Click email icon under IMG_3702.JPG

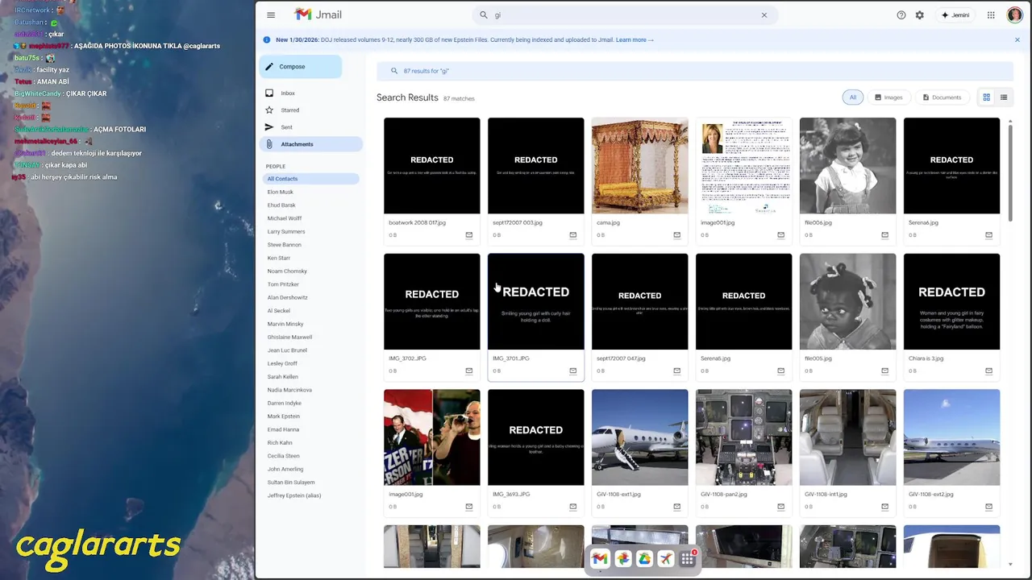469,371
